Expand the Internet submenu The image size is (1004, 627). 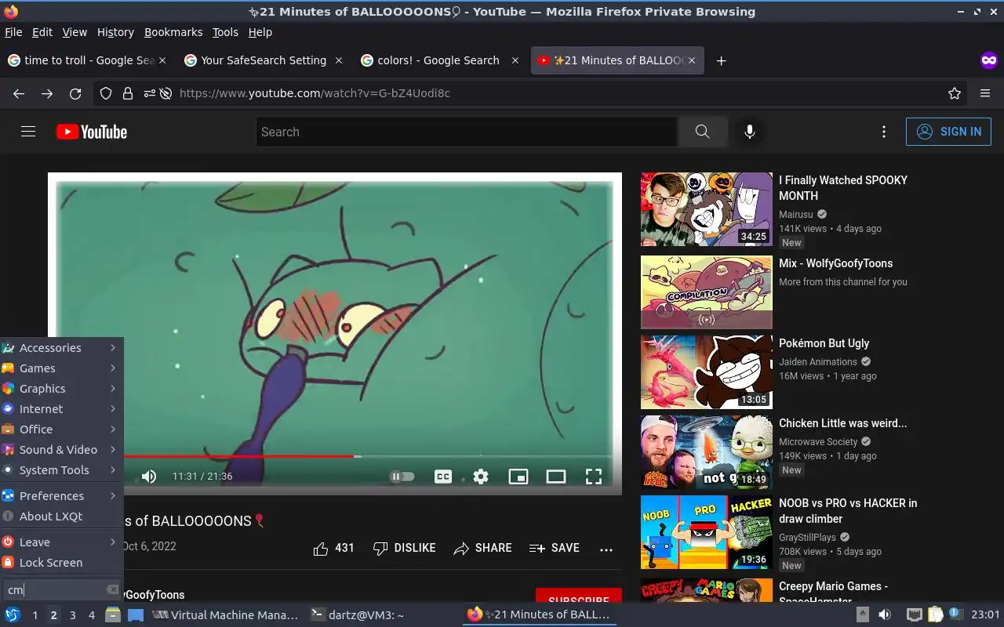tap(61, 409)
